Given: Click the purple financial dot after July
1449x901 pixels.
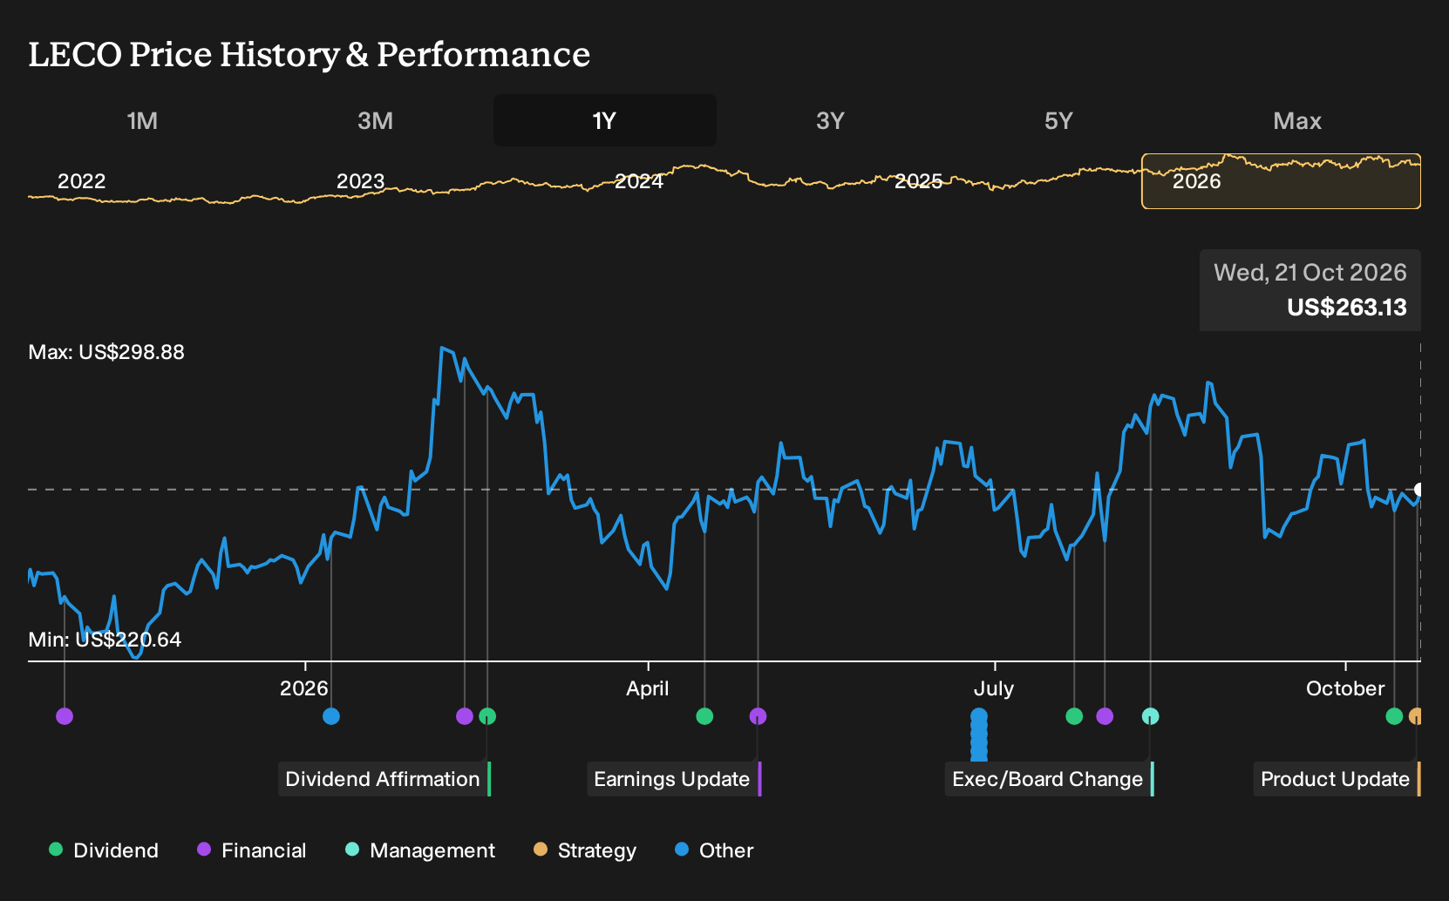Looking at the screenshot, I should (1105, 716).
